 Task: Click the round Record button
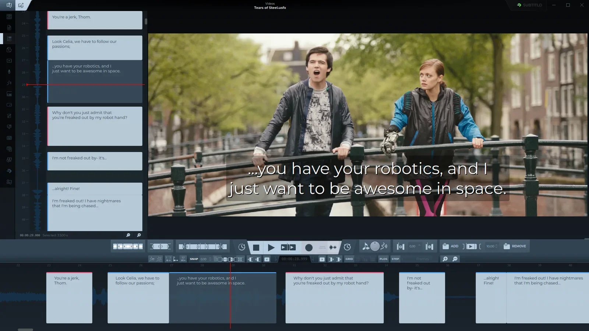[x=309, y=248]
